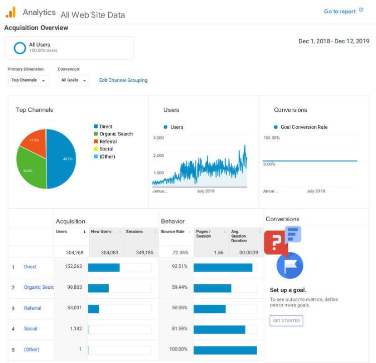This screenshot has width=376, height=363.
Task: Click the All Users segment circle icon
Action: coord(20,48)
